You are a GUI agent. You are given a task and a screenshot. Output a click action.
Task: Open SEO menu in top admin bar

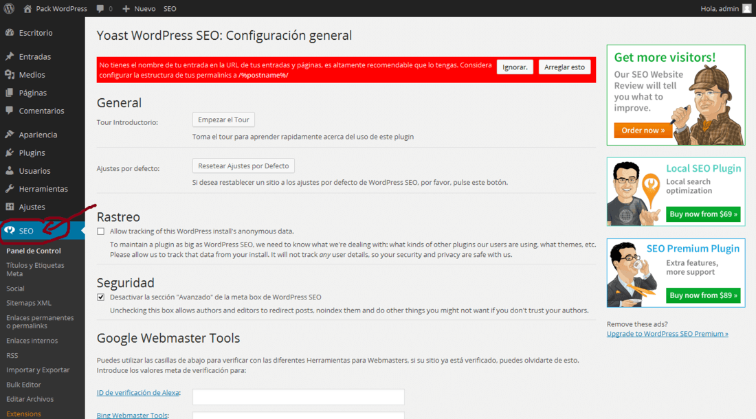click(170, 9)
